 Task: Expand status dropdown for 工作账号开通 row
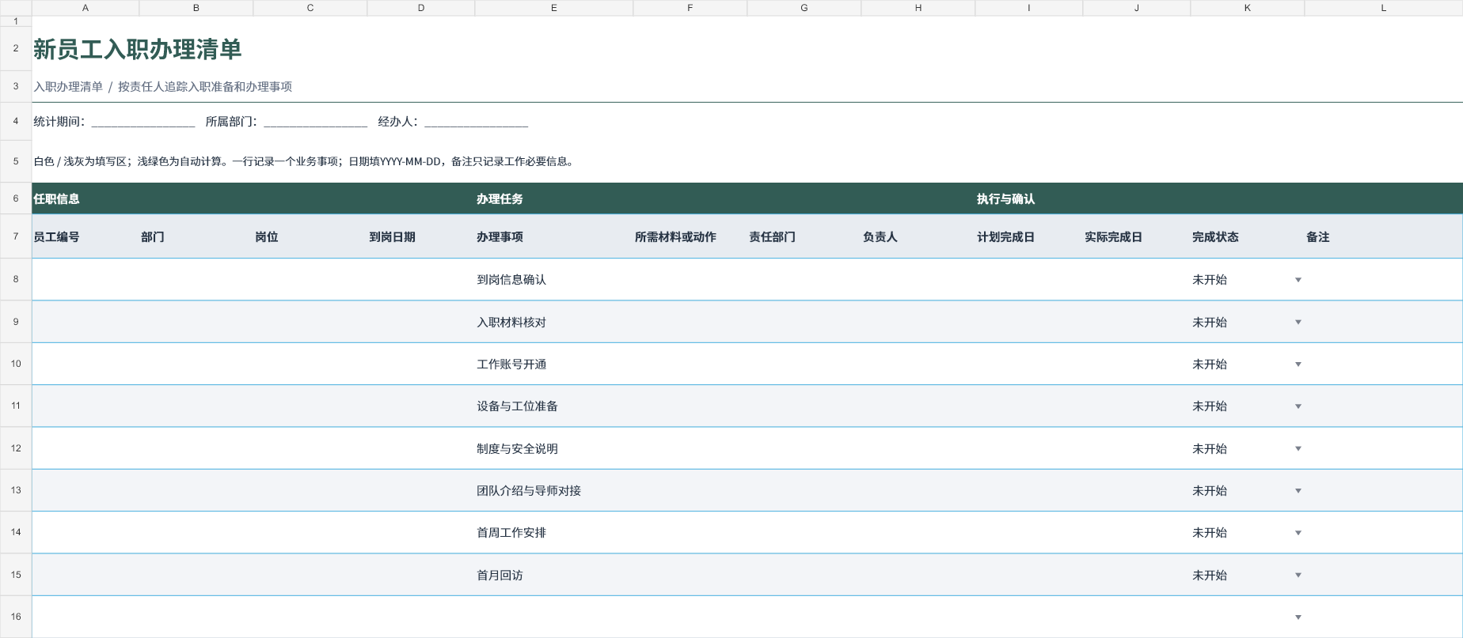(x=1298, y=364)
